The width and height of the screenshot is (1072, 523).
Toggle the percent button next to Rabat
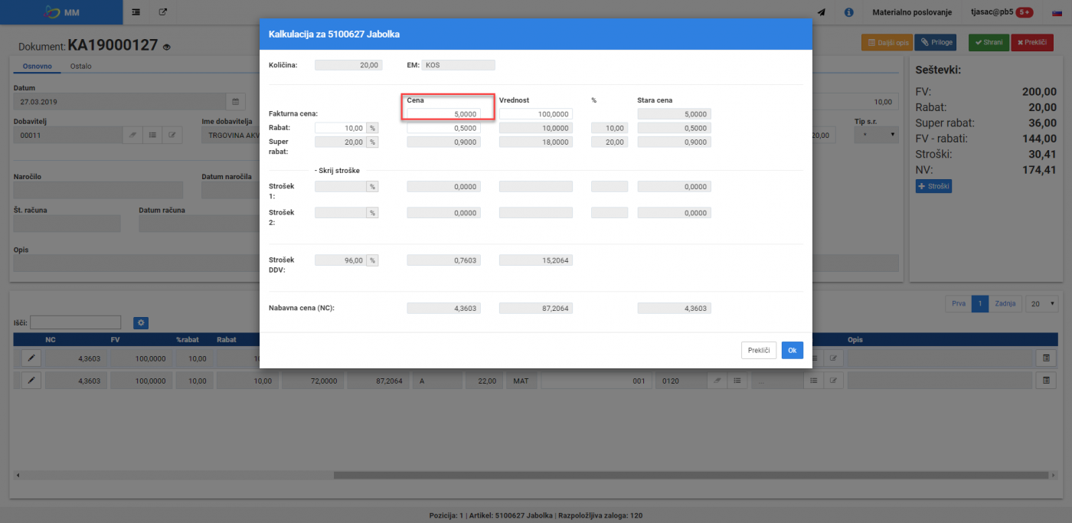point(373,128)
